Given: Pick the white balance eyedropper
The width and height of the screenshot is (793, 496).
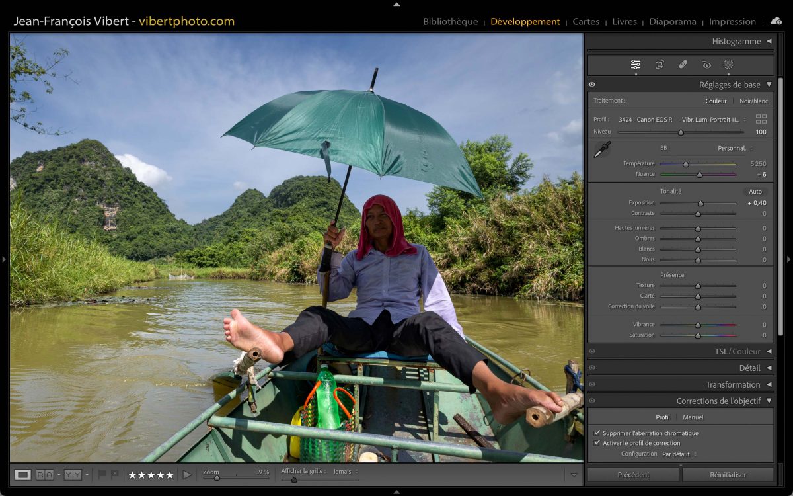Looking at the screenshot, I should (x=601, y=149).
